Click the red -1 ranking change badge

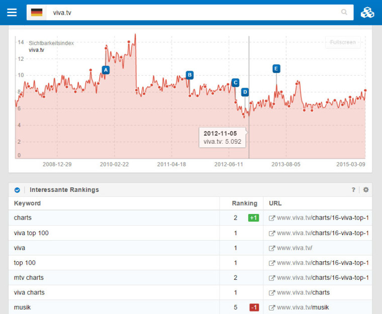click(254, 307)
